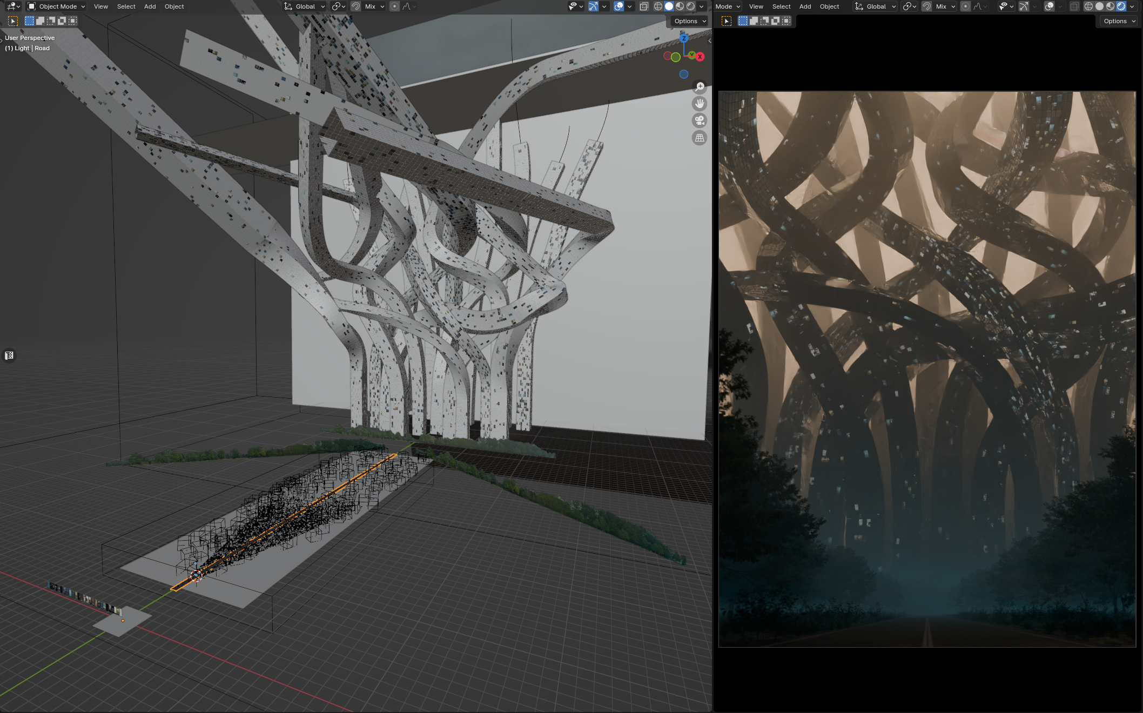Open the Add menu in left viewport
Image resolution: width=1143 pixels, height=713 pixels.
[x=150, y=6]
